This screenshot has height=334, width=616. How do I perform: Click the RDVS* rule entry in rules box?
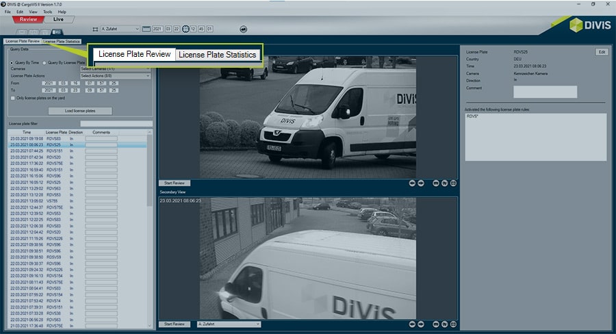tap(472, 117)
